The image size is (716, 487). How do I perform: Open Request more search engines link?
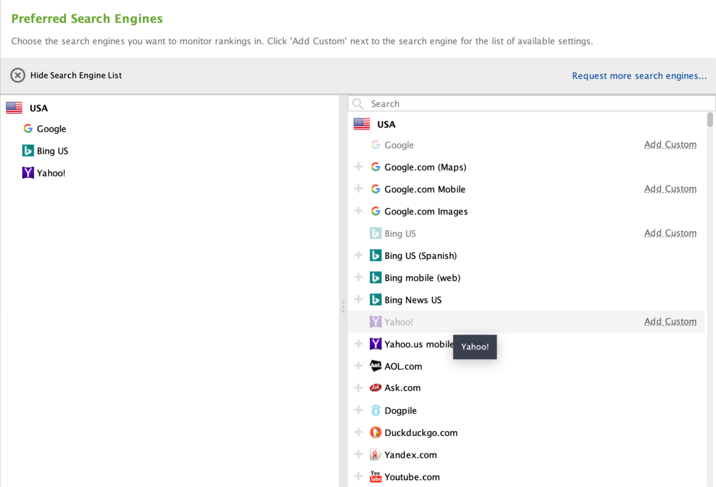point(639,75)
